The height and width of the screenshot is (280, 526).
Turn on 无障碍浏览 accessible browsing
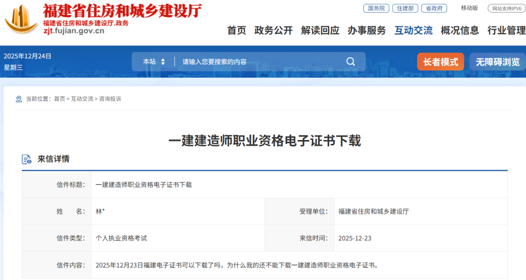pyautogui.click(x=497, y=62)
